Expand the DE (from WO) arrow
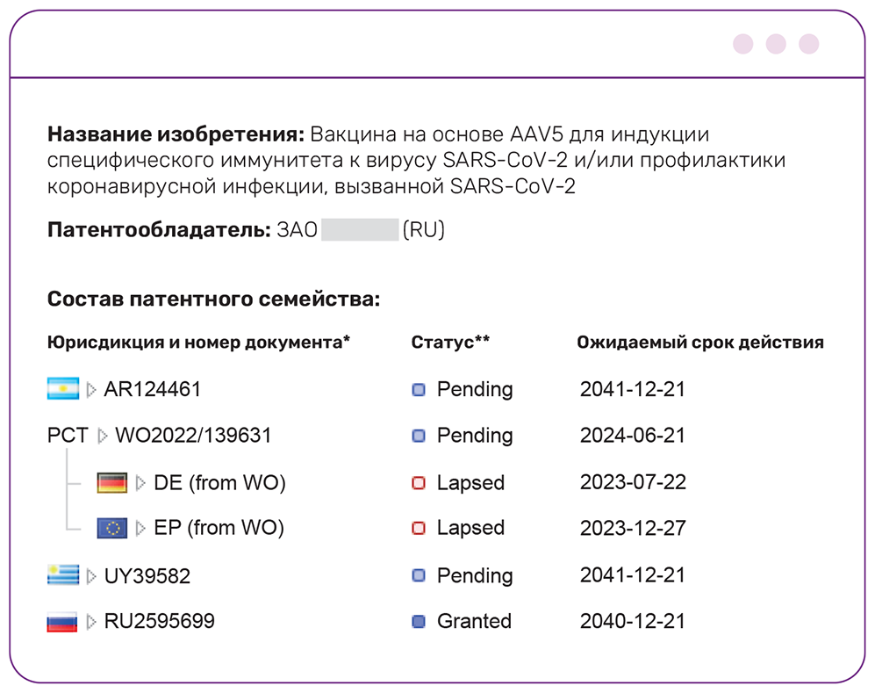The width and height of the screenshot is (875, 693). pyautogui.click(x=140, y=483)
